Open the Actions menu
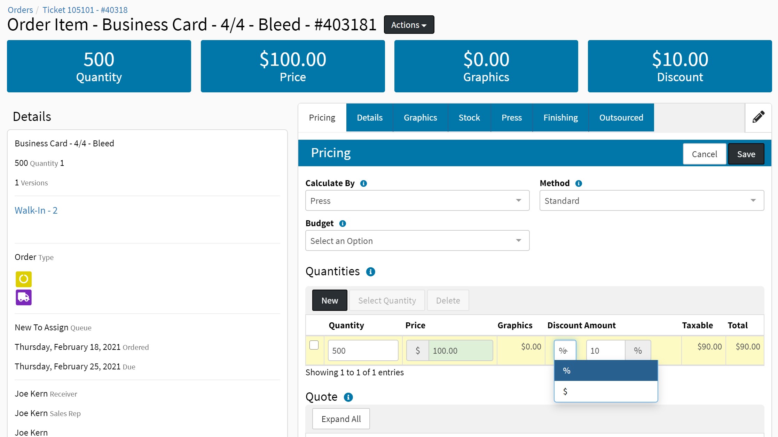The image size is (778, 437). 409,25
